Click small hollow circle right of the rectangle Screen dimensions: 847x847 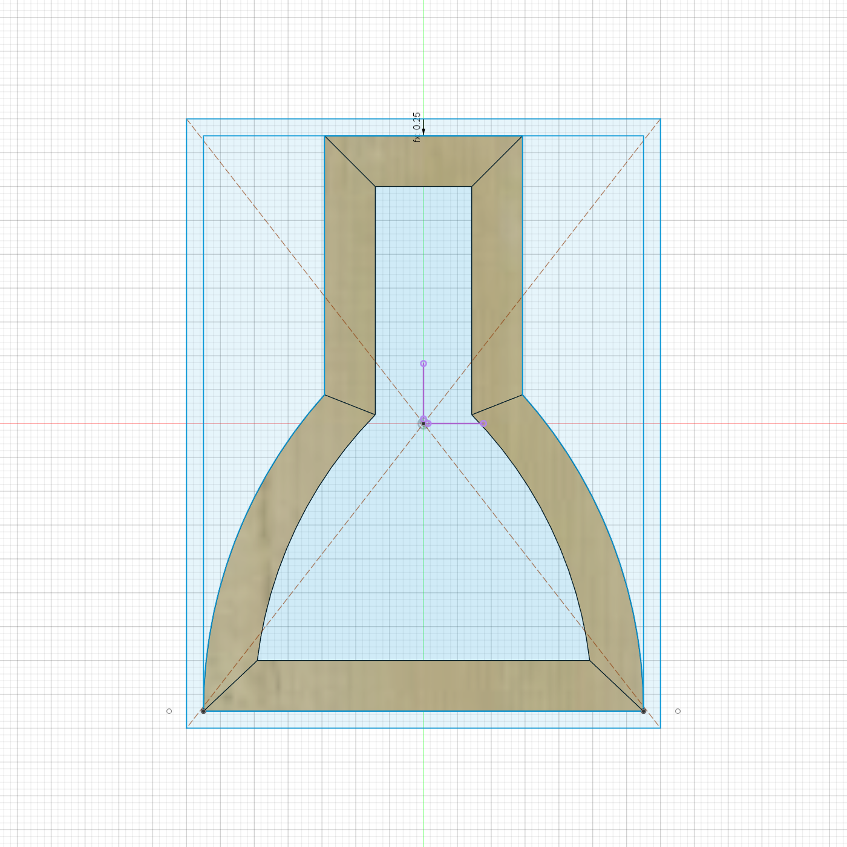(678, 711)
